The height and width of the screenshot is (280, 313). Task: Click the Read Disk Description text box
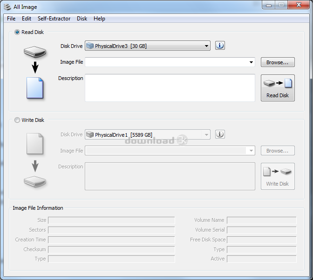170,88
